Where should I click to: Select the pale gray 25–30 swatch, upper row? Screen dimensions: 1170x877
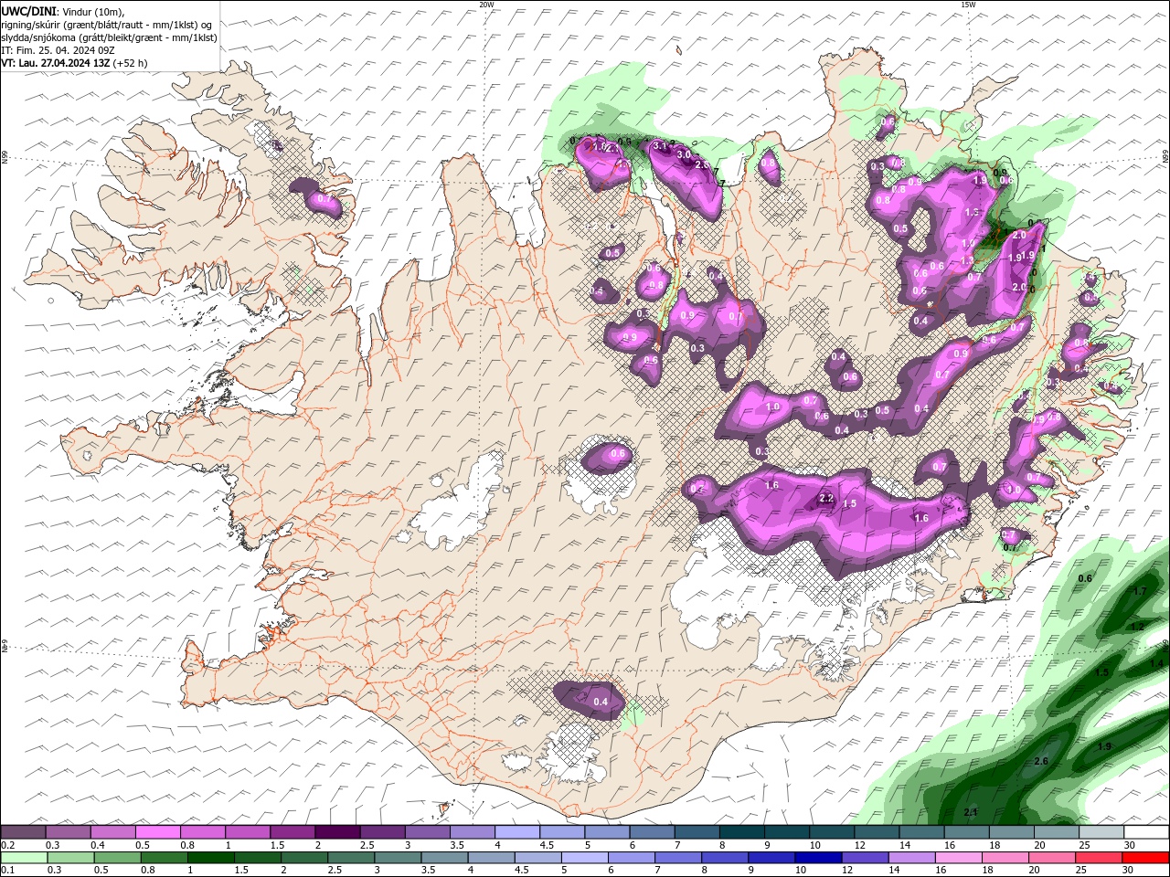click(1101, 832)
